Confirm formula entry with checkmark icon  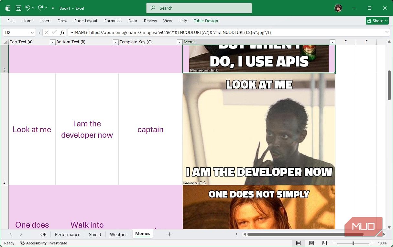coord(54,32)
